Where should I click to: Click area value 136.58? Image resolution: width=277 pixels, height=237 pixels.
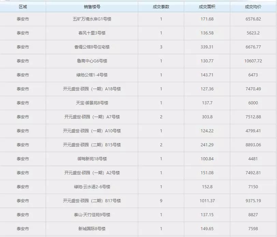(207, 33)
